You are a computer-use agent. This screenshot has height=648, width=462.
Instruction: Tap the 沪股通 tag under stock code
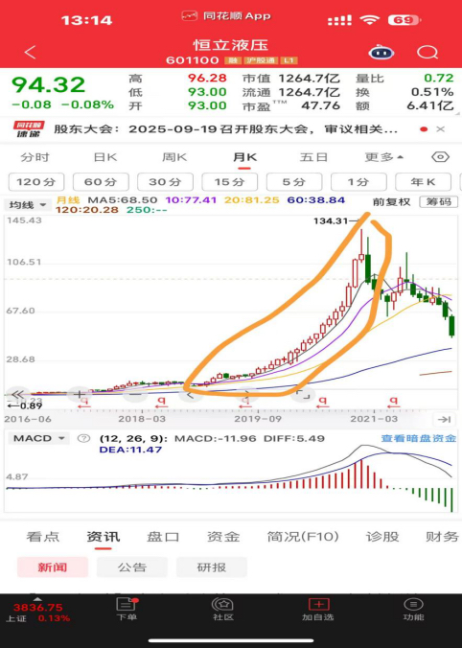[261, 60]
